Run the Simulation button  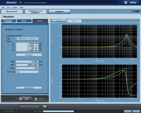point(29,88)
